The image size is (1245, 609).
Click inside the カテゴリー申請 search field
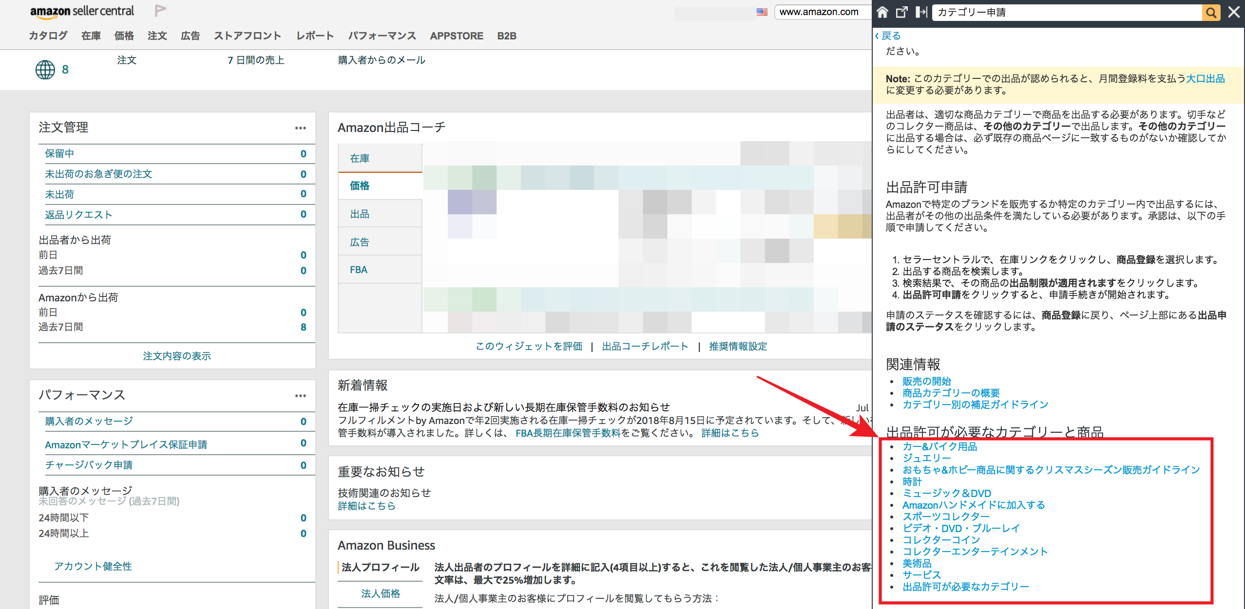pos(1067,12)
